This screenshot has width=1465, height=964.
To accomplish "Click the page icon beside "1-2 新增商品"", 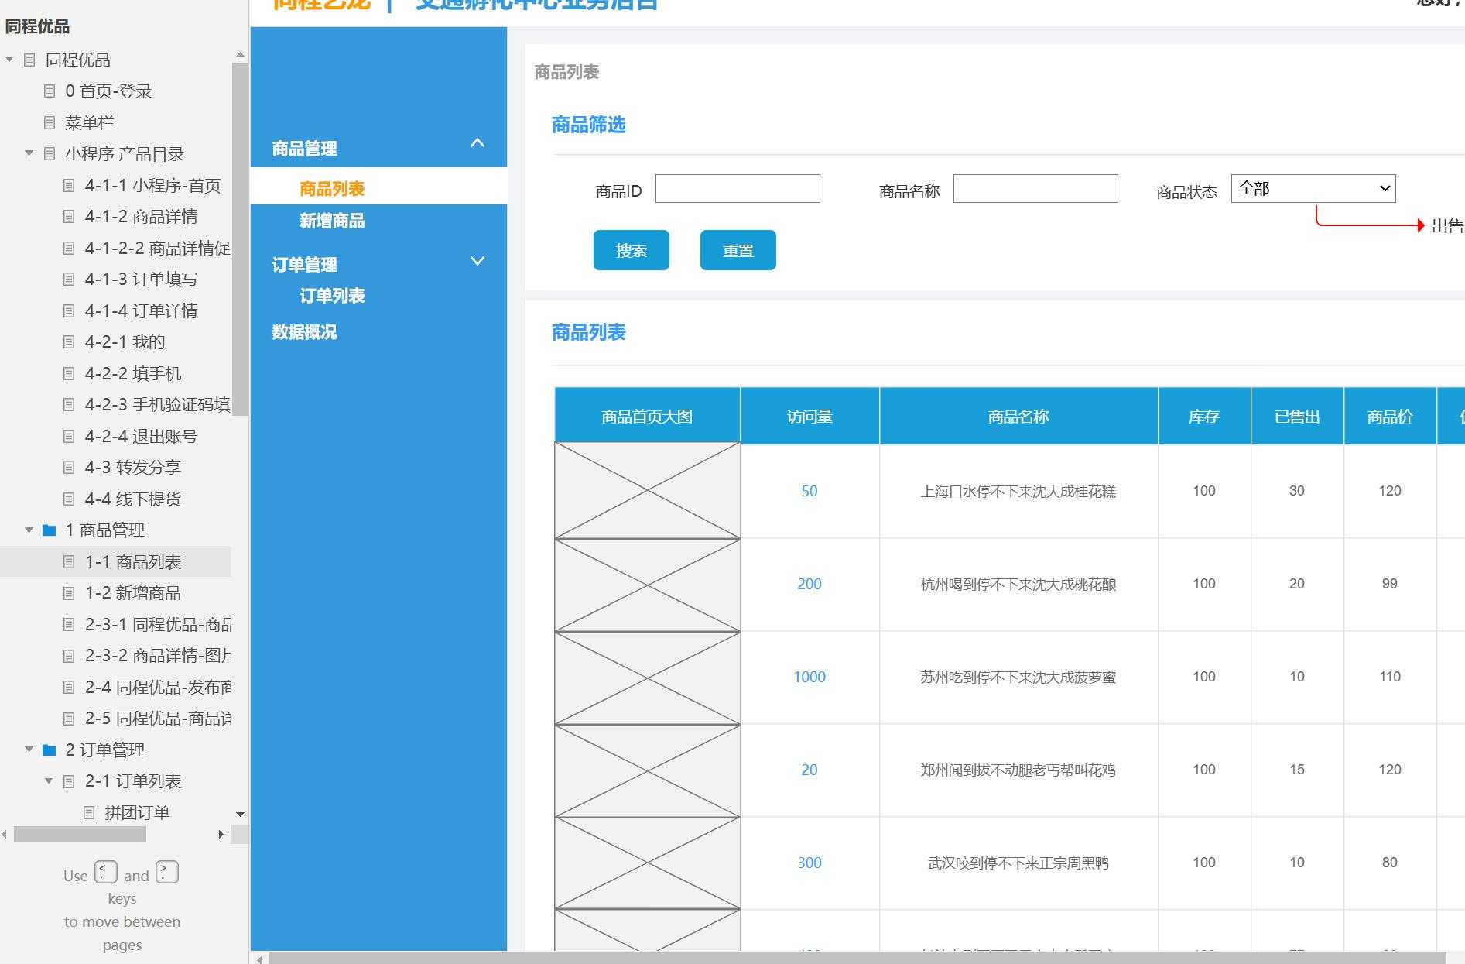I will (69, 593).
